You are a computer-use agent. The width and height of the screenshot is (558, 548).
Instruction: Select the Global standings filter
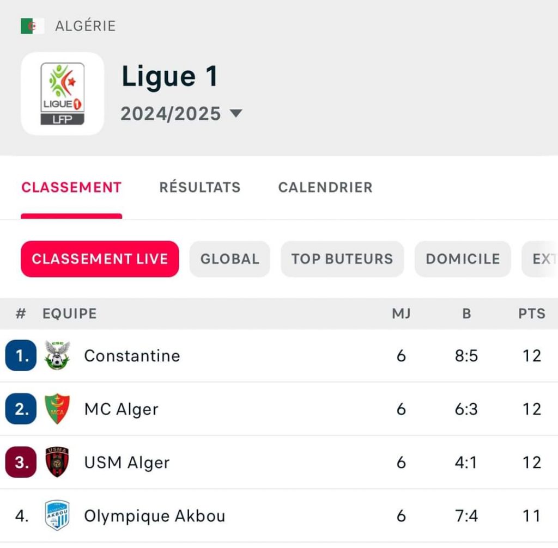[x=230, y=258]
